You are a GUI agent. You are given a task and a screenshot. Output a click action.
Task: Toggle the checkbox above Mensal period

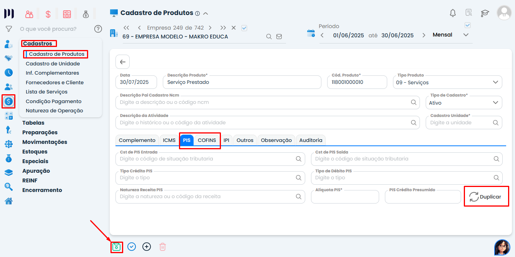(468, 25)
